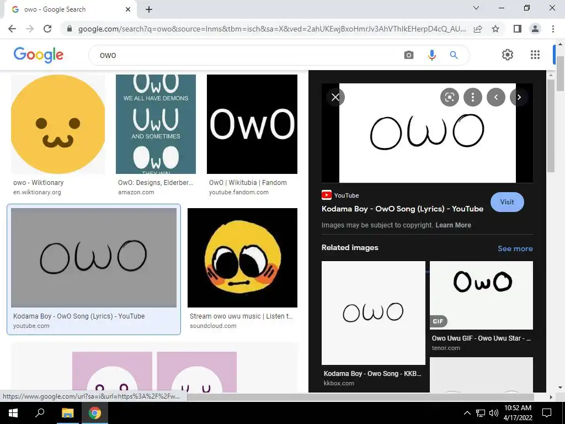Image resolution: width=565 pixels, height=424 pixels.
Task: Click Kodama Boy - OwO Song (Lyrics) result caption
Action: [x=79, y=316]
